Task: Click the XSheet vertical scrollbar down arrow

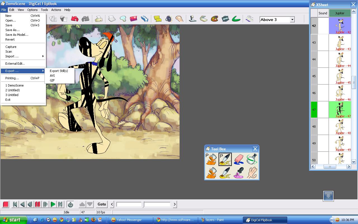Action: (354, 162)
